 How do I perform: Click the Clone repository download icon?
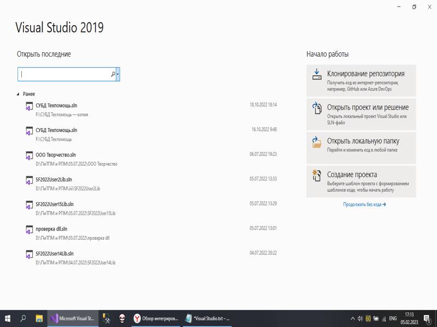[x=317, y=75]
